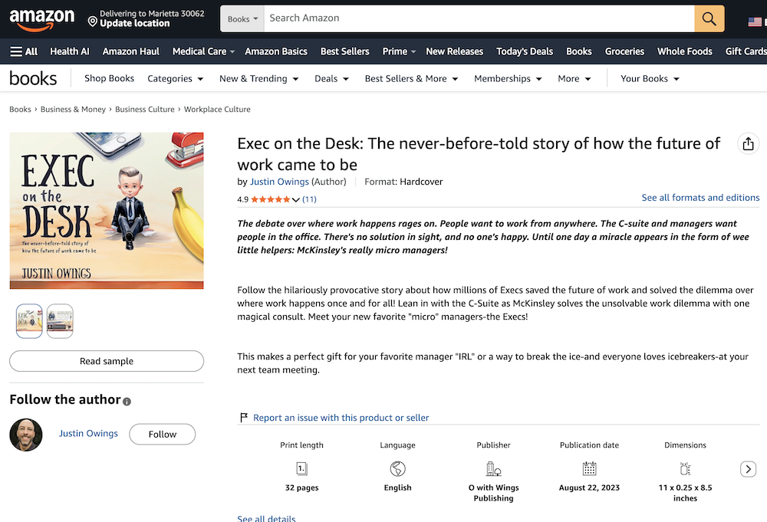Open the Amazon home logo

click(42, 20)
